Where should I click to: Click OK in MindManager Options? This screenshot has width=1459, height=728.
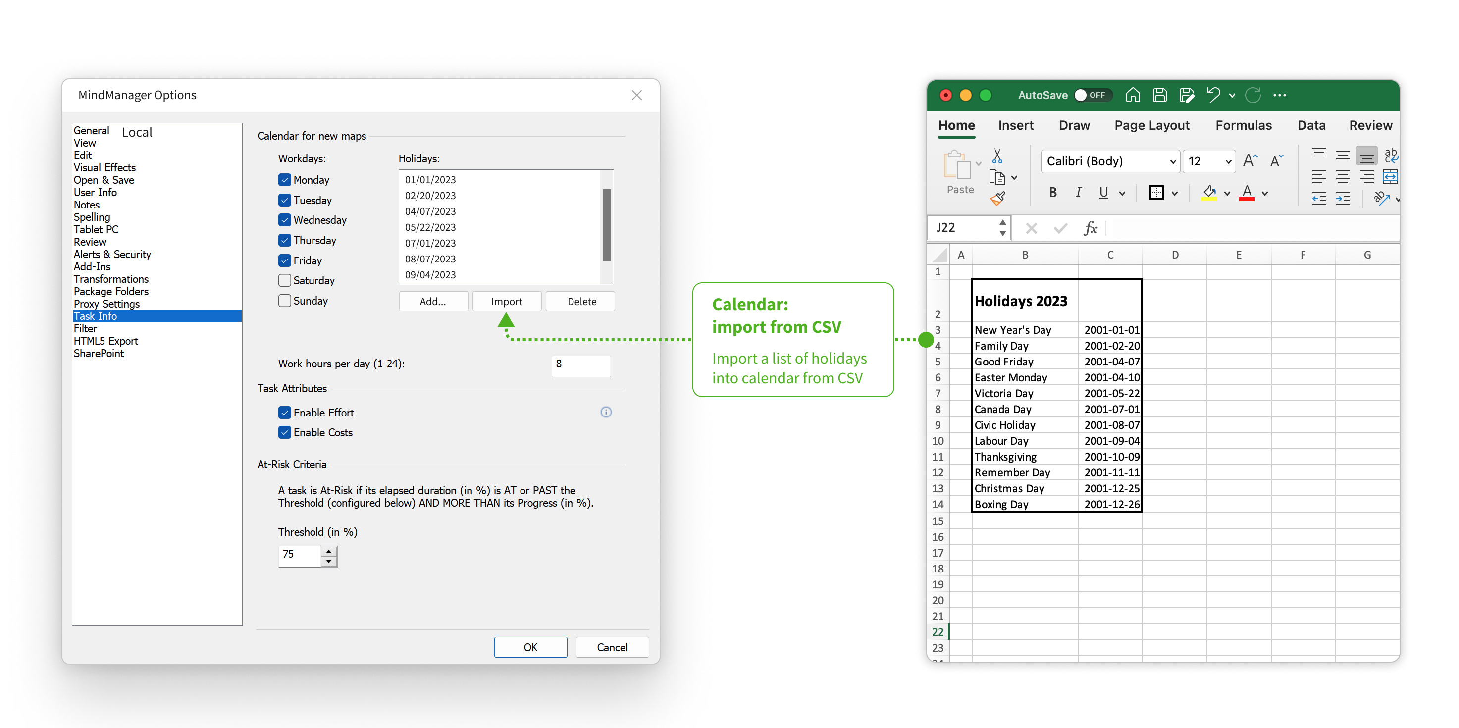point(531,647)
